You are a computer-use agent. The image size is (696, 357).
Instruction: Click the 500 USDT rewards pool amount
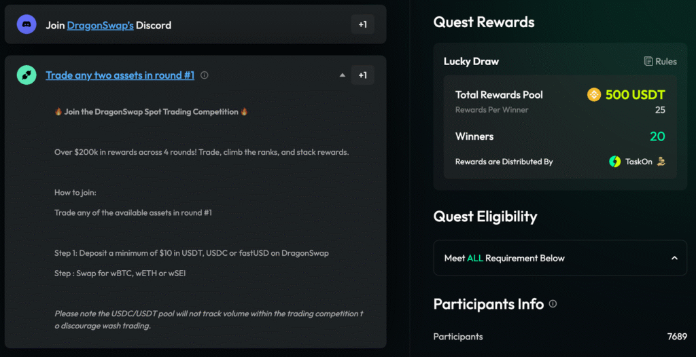click(635, 94)
